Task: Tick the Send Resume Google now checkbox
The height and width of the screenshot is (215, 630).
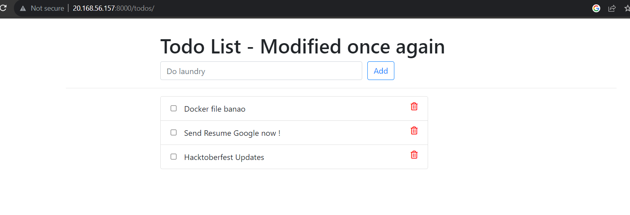Action: pos(173,132)
